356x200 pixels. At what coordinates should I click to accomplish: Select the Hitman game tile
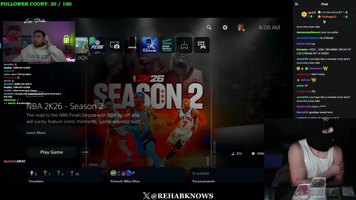click(x=132, y=45)
